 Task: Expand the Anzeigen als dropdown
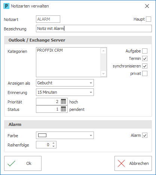click(x=91, y=83)
